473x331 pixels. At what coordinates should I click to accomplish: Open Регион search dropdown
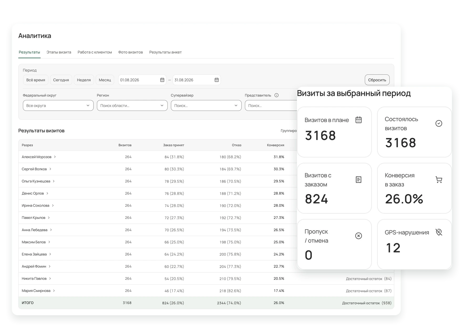pos(132,106)
